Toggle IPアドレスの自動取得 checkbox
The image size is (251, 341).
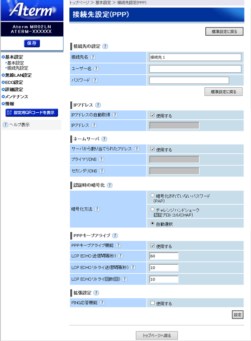coord(153,115)
